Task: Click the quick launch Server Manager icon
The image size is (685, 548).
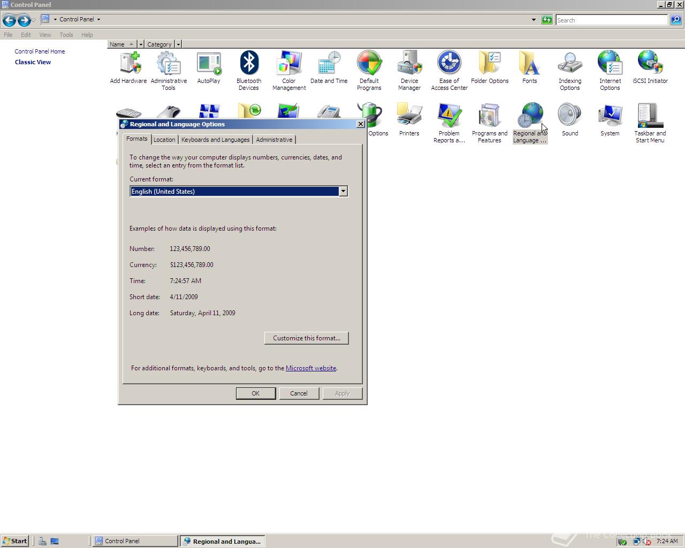Action: click(42, 542)
